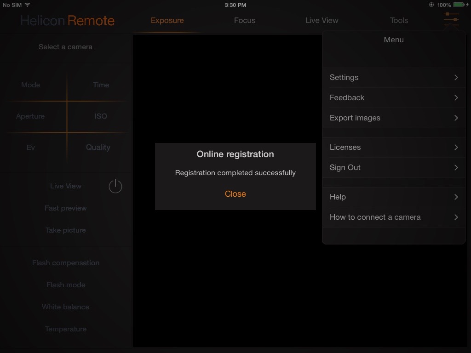Tap Select a camera

coord(65,46)
